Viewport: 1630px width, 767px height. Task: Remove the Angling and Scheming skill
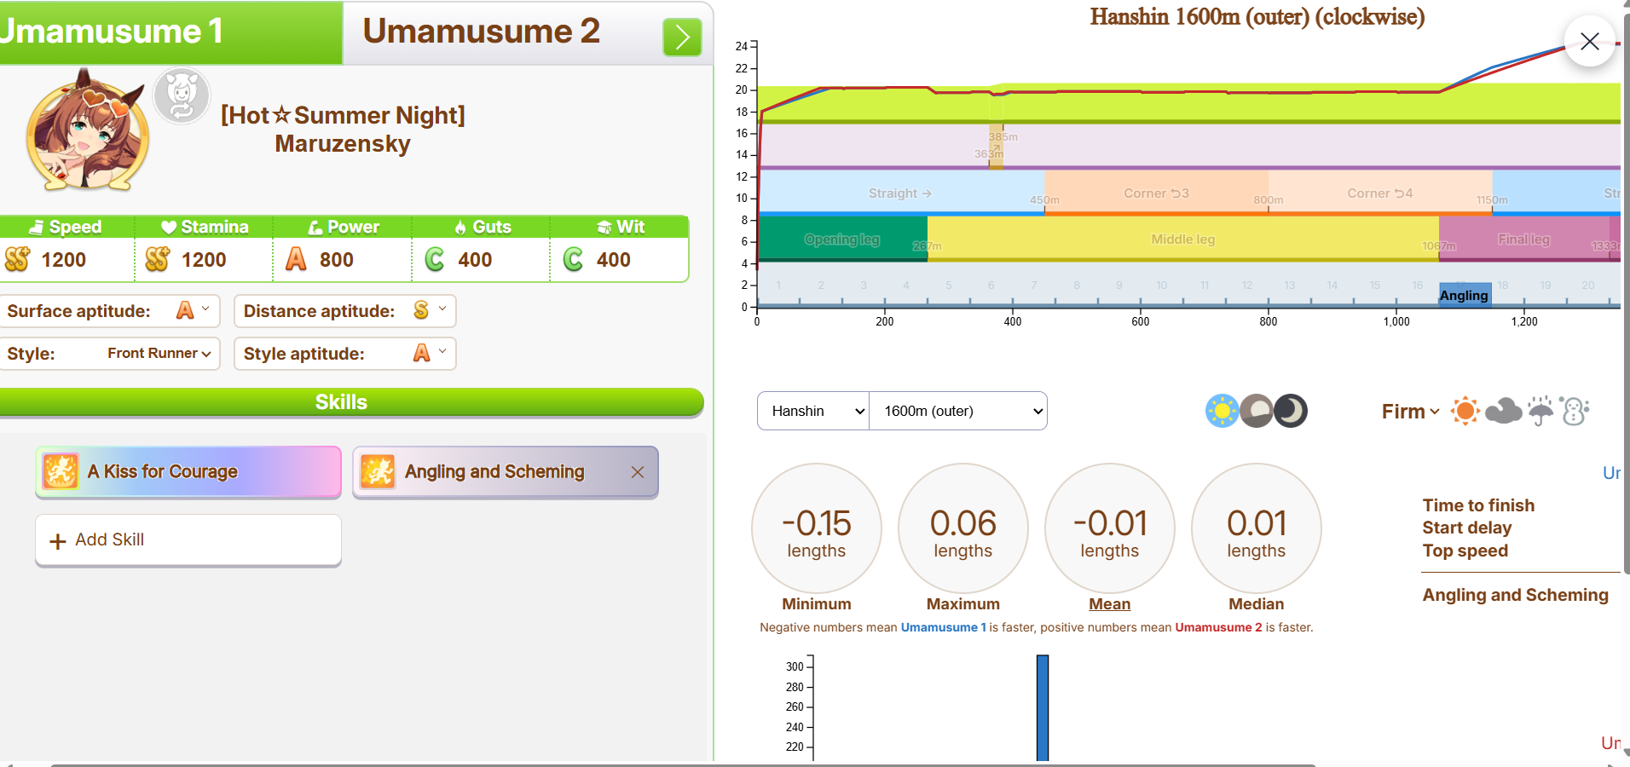[637, 472]
